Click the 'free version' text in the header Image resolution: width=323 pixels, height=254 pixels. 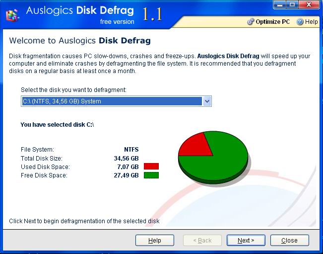click(x=117, y=22)
